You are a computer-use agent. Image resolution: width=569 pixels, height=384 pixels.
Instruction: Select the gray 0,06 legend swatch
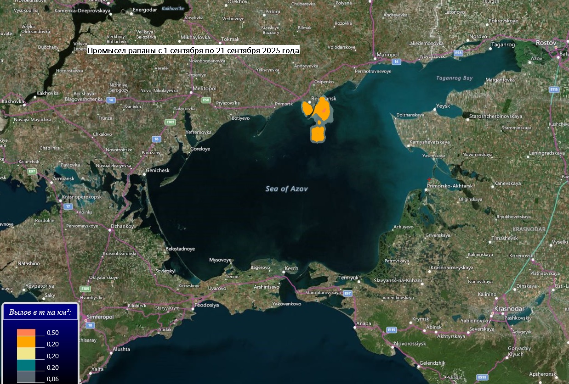tap(26, 378)
